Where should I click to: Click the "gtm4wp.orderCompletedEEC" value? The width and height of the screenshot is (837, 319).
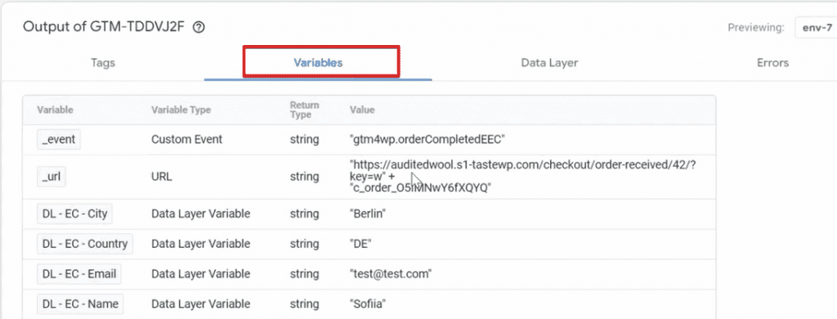427,140
